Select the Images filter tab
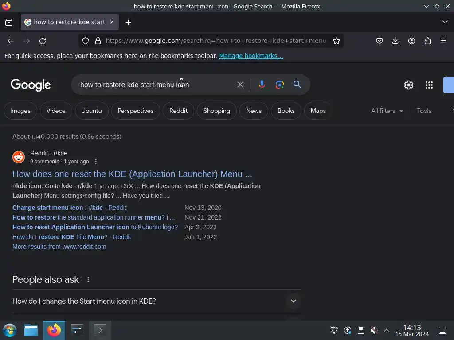The width and height of the screenshot is (454, 340). 20,111
